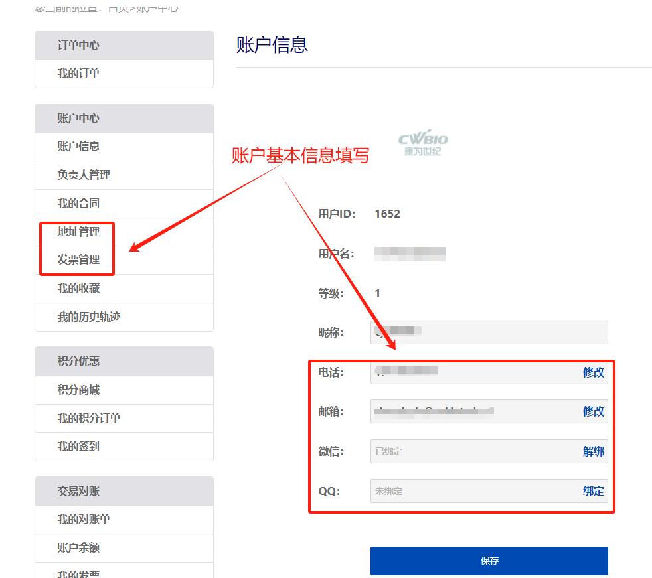652x578 pixels.
Task: Select 账户信息 in the sidebar
Action: [78, 147]
